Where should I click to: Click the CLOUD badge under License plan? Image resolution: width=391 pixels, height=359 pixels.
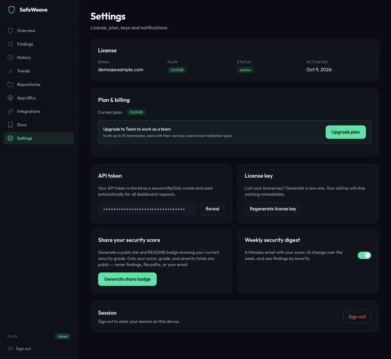pyautogui.click(x=177, y=70)
